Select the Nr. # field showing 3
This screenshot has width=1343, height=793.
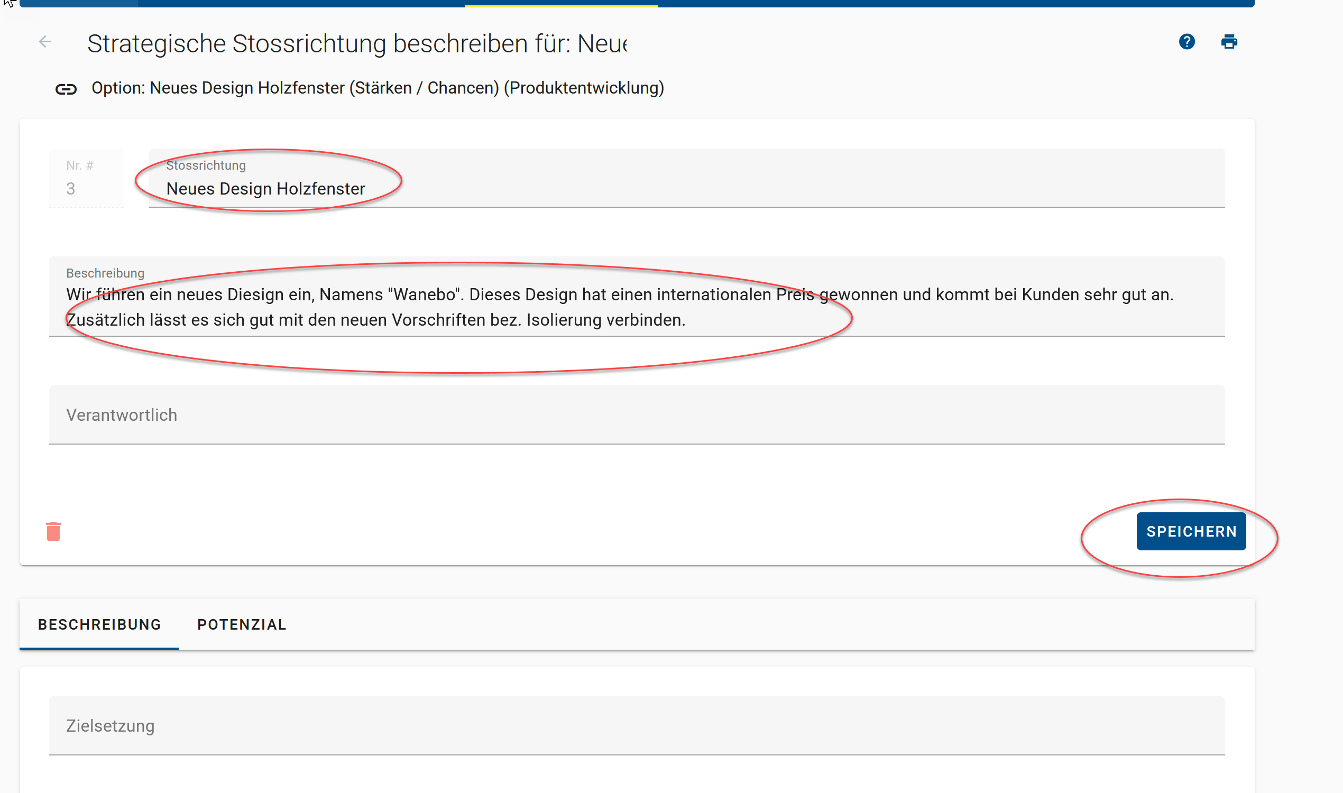[86, 178]
